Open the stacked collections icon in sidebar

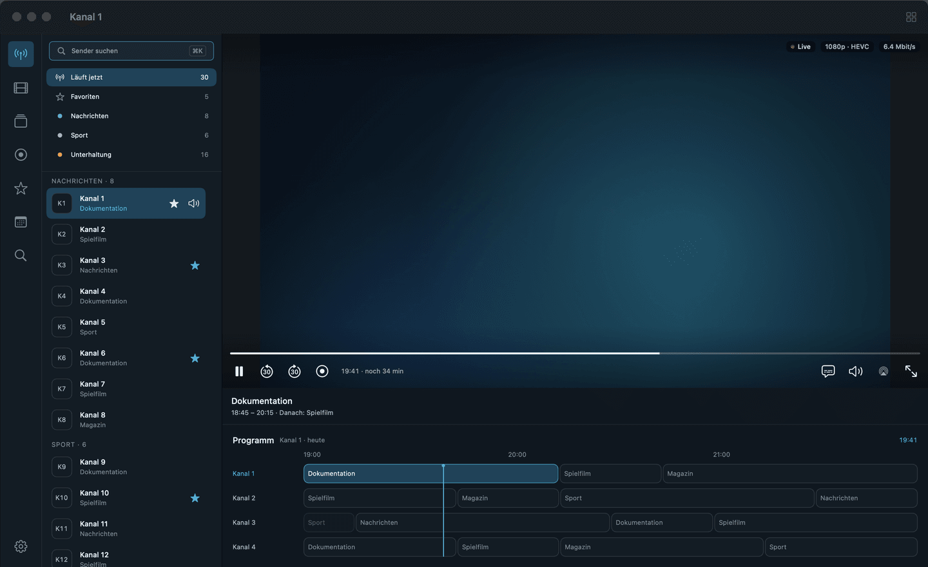(21, 121)
